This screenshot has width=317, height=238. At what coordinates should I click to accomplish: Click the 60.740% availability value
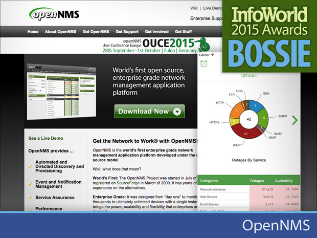[292, 189]
